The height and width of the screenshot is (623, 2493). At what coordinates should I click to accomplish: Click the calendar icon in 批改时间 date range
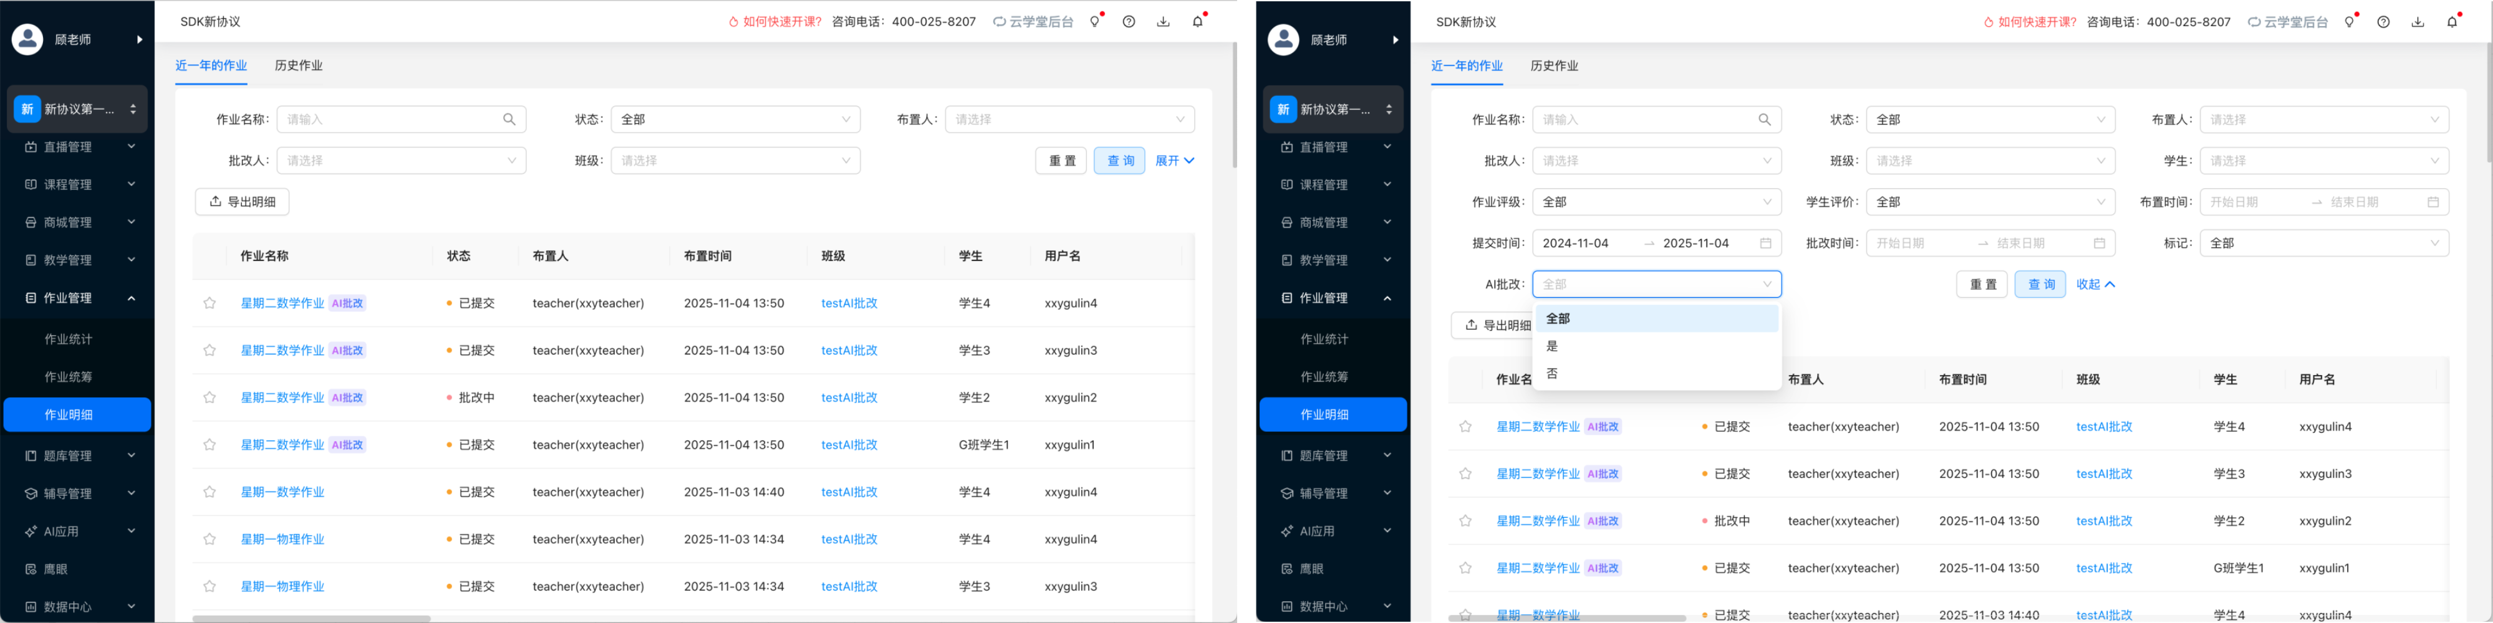coord(2099,244)
